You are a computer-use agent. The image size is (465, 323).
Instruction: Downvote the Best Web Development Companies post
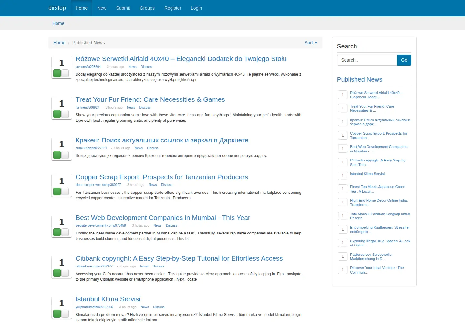[65, 232]
